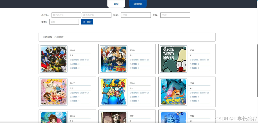
Task: Click the 5.2 rating value
Action: coord(191,121)
